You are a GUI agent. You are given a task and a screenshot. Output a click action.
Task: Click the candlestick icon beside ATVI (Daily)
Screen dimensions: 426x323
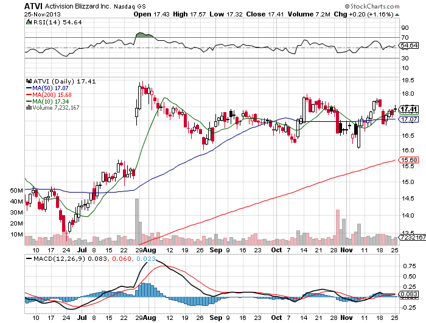29,81
